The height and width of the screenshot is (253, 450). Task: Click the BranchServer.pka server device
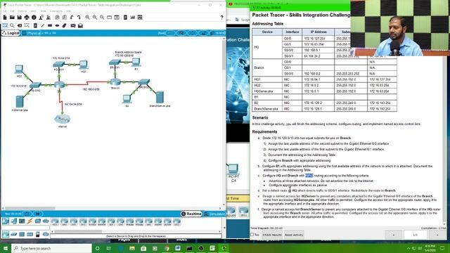tap(160, 97)
